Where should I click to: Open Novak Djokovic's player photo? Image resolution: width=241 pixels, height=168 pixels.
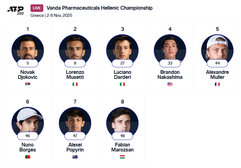pyautogui.click(x=28, y=47)
